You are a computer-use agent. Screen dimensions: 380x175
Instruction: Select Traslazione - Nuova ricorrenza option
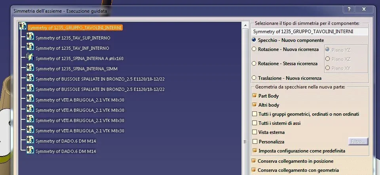(254, 78)
